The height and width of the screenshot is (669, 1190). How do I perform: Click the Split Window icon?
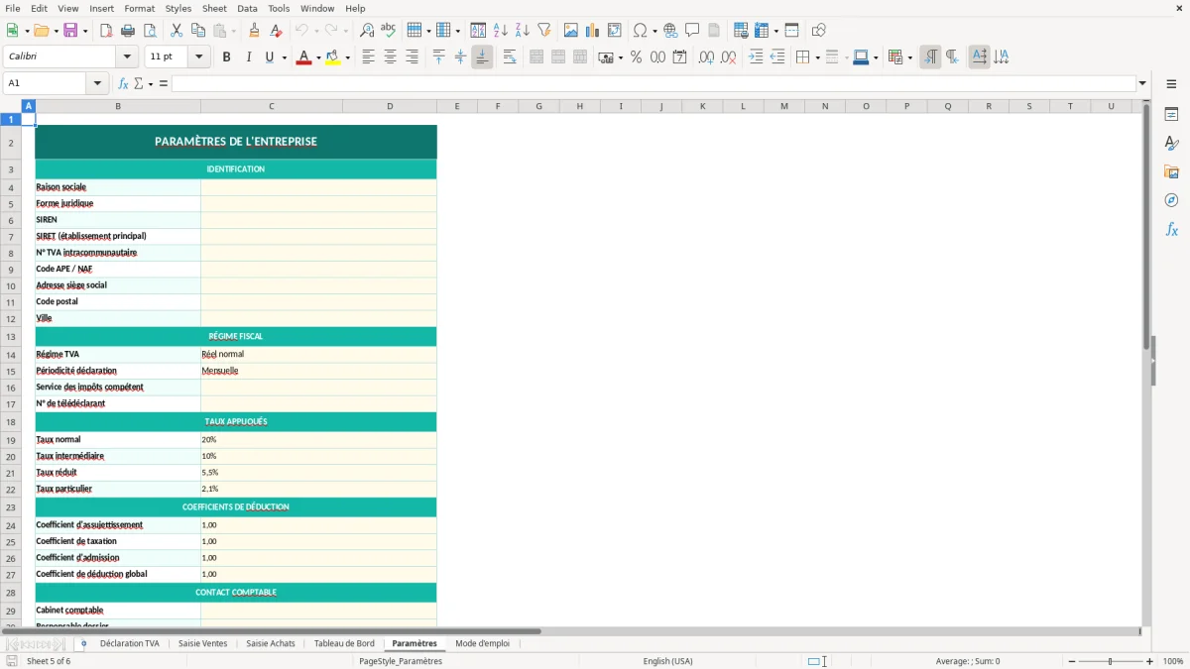coord(792,31)
